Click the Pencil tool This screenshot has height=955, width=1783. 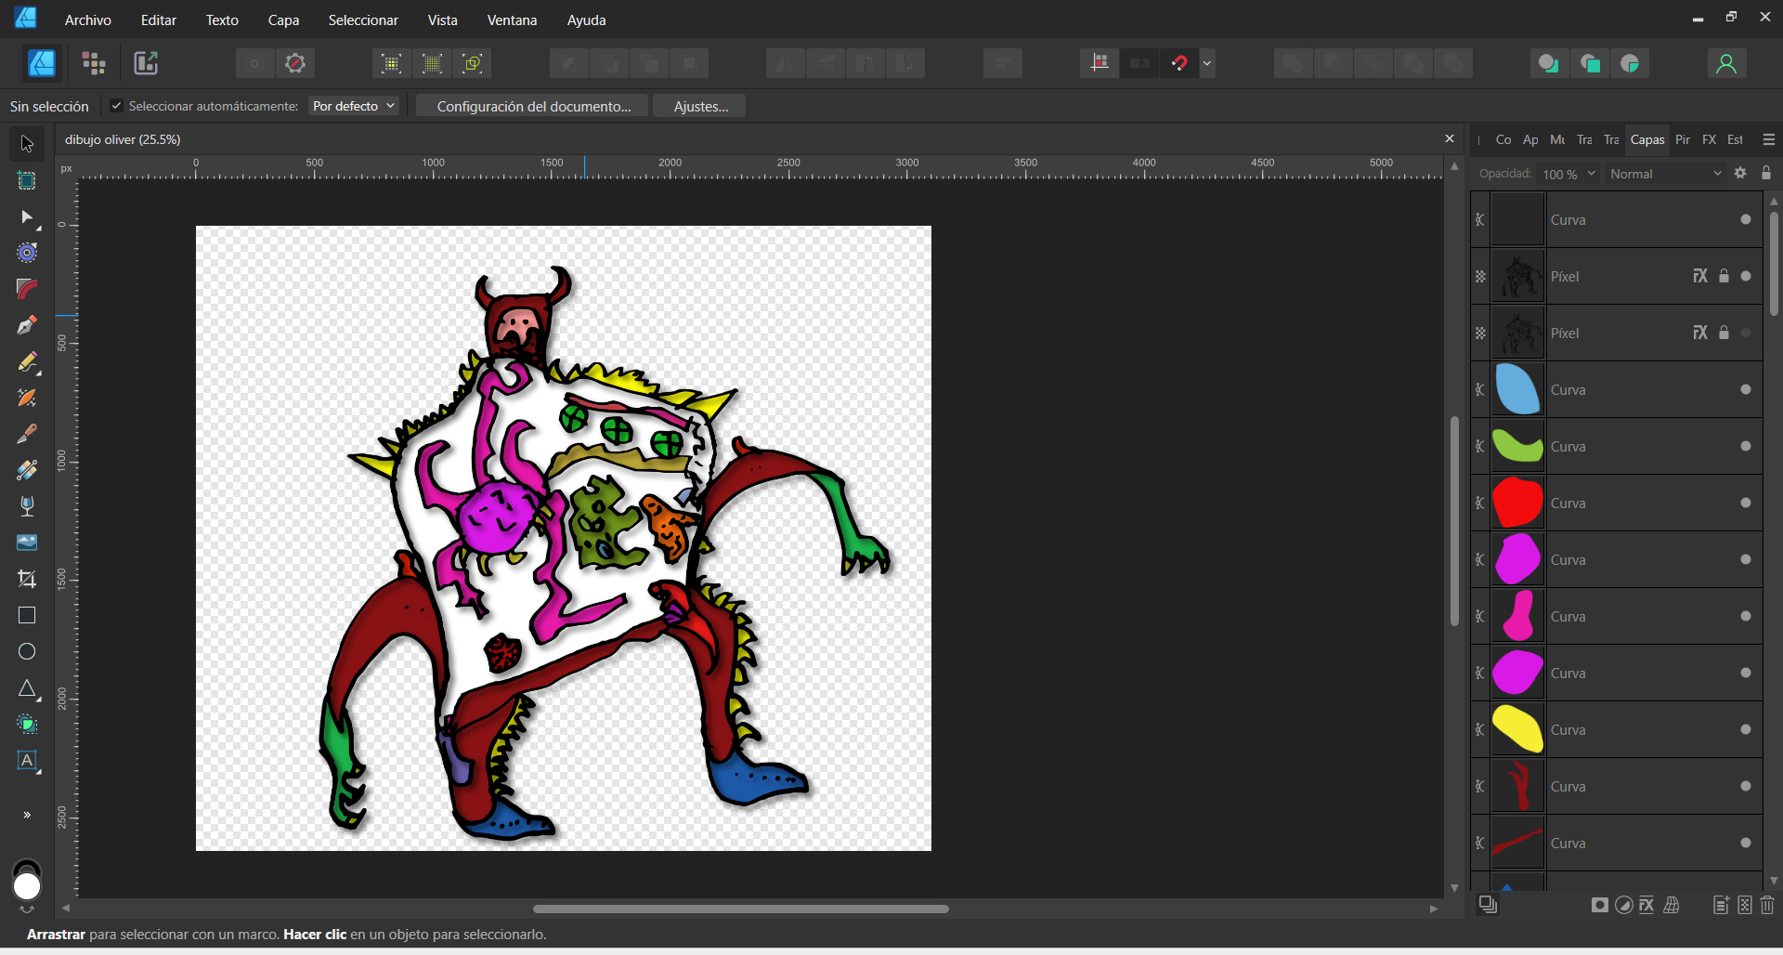pyautogui.click(x=27, y=361)
